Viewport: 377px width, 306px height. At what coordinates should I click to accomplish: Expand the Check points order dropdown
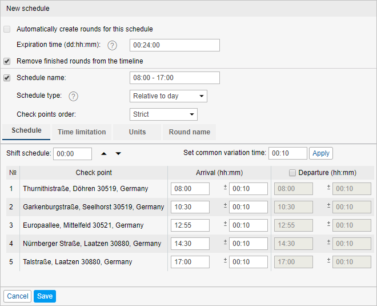coord(163,114)
